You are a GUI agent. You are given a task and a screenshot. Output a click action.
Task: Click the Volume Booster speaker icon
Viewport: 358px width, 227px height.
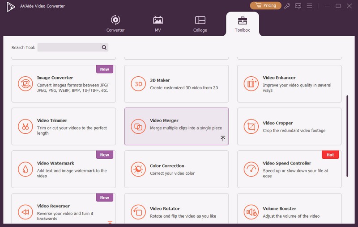tap(251, 212)
